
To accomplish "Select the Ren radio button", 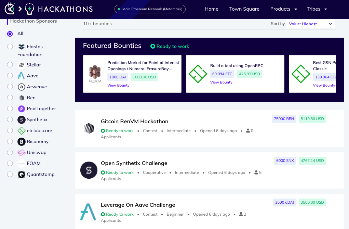I will [10, 98].
